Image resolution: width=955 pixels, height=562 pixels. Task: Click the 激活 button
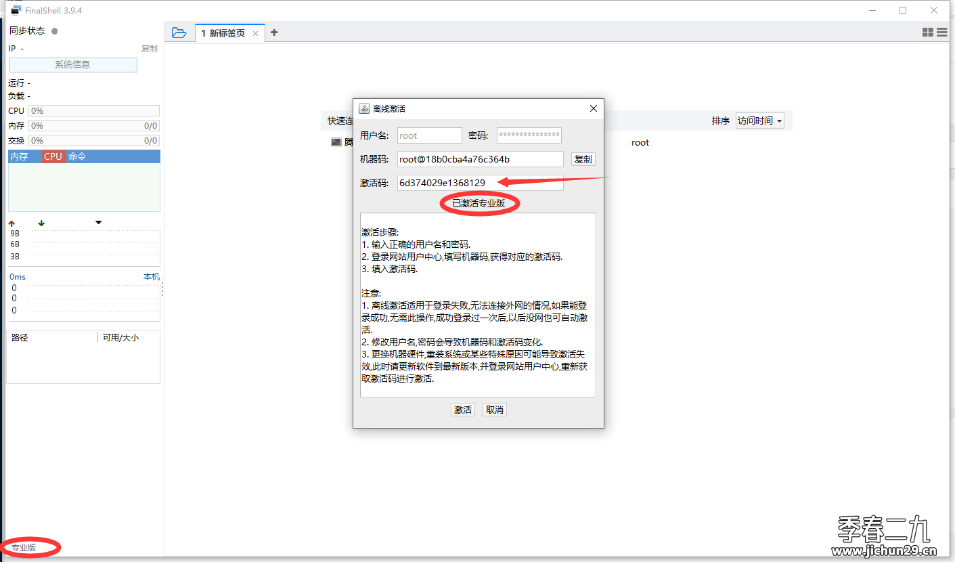click(463, 410)
